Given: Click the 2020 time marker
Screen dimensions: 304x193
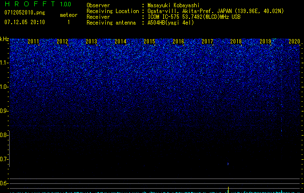Looking at the screenshot, I should point(294,41).
